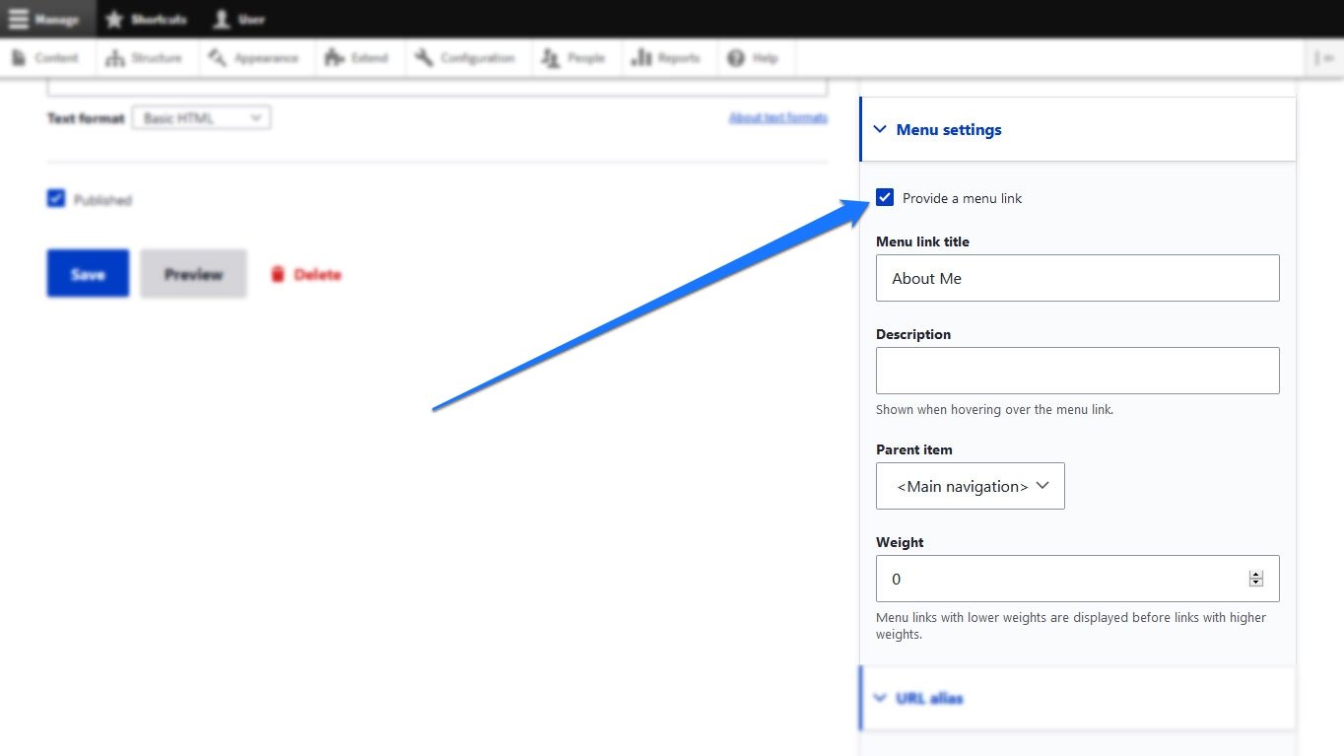Open the Content admin menu

(46, 58)
